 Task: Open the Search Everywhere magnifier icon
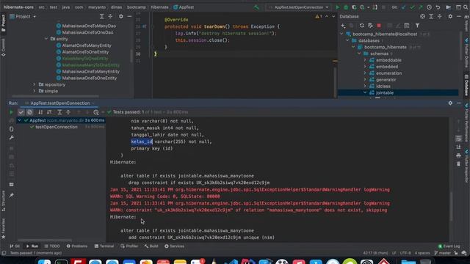pos(466,7)
